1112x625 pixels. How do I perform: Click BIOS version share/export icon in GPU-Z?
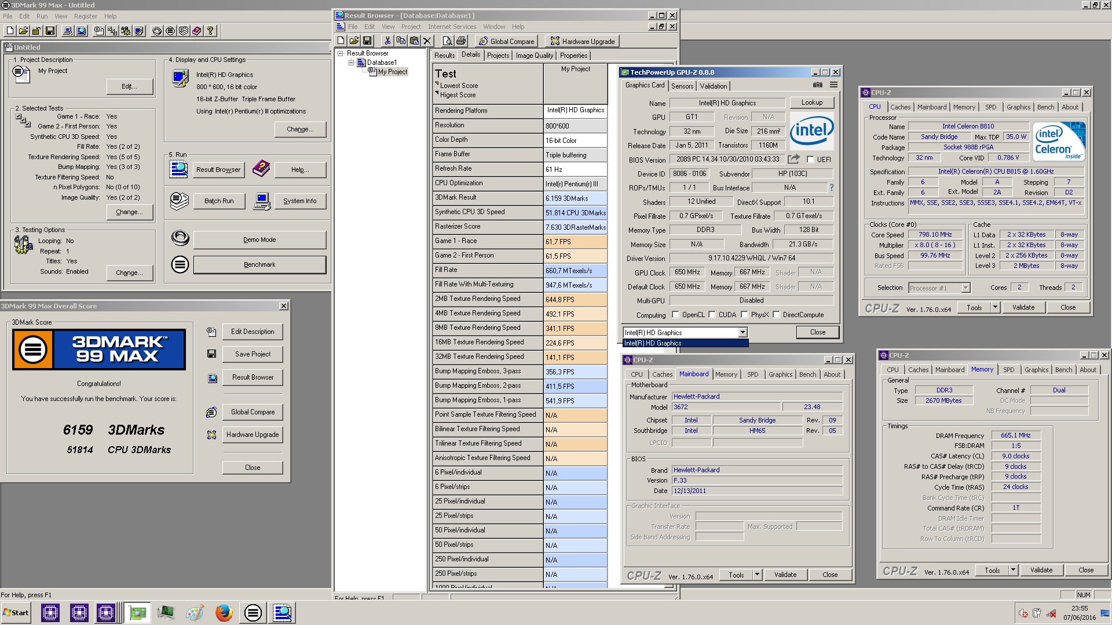coord(793,159)
